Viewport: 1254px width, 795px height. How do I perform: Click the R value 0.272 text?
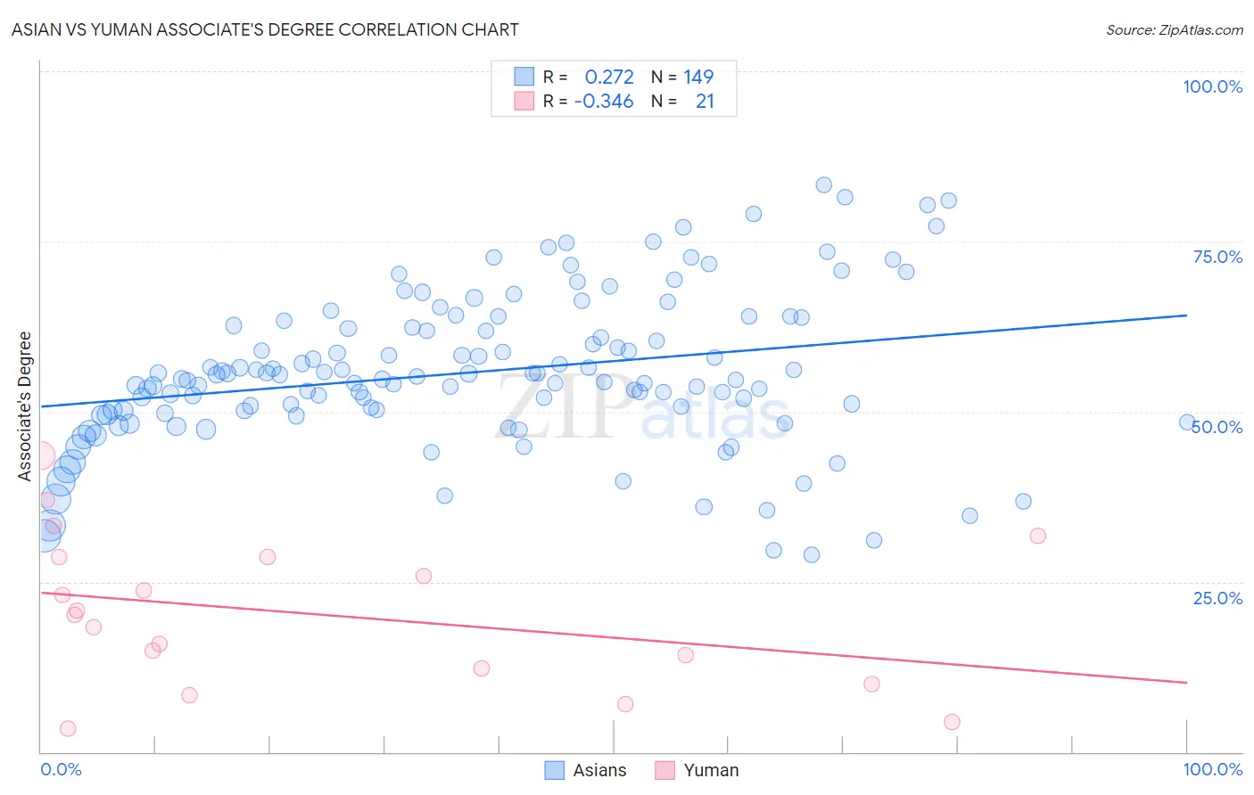click(x=609, y=77)
